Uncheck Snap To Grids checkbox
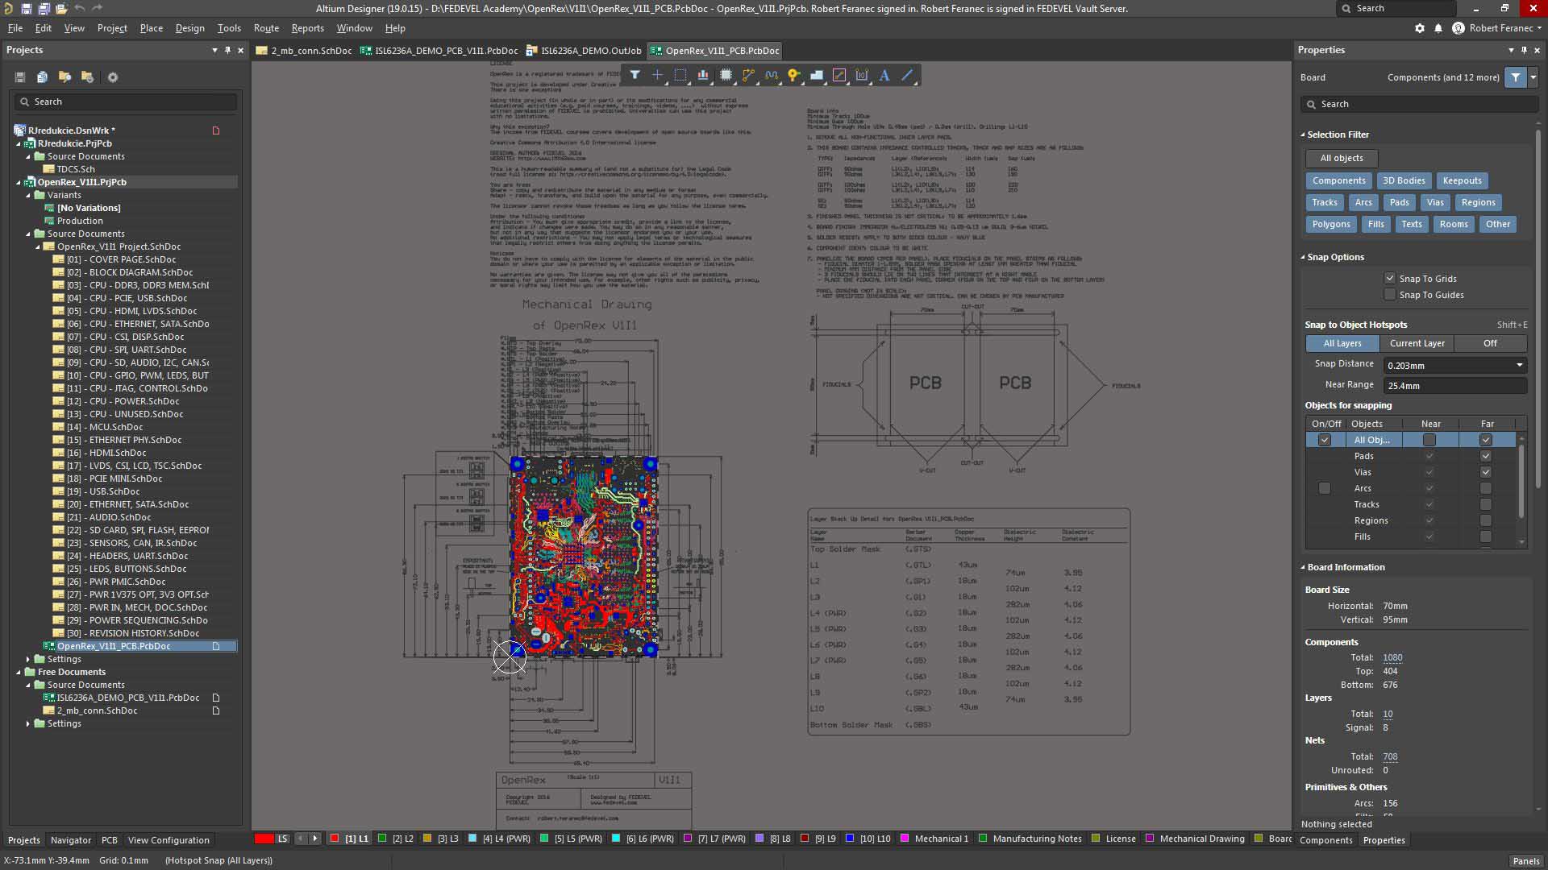Screen dimensions: 1548x870 (1390, 279)
